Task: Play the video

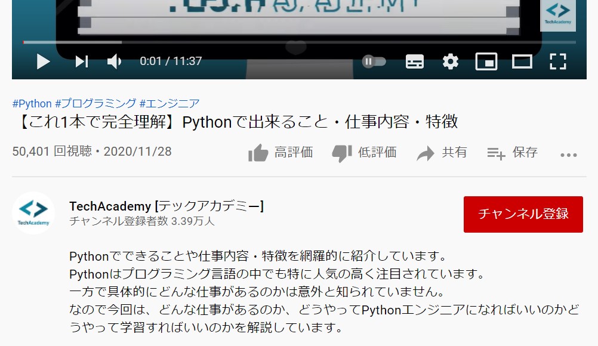Action: click(42, 61)
